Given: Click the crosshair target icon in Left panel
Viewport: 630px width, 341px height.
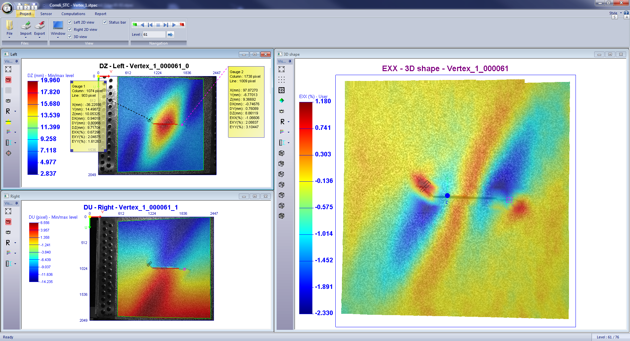Looking at the screenshot, I should [9, 153].
